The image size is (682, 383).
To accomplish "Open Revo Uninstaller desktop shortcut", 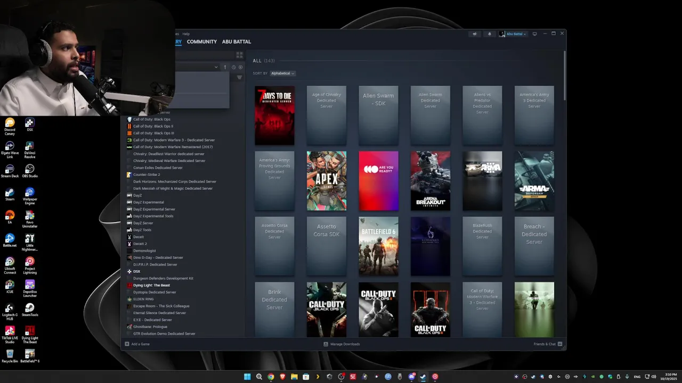I will pyautogui.click(x=30, y=219).
